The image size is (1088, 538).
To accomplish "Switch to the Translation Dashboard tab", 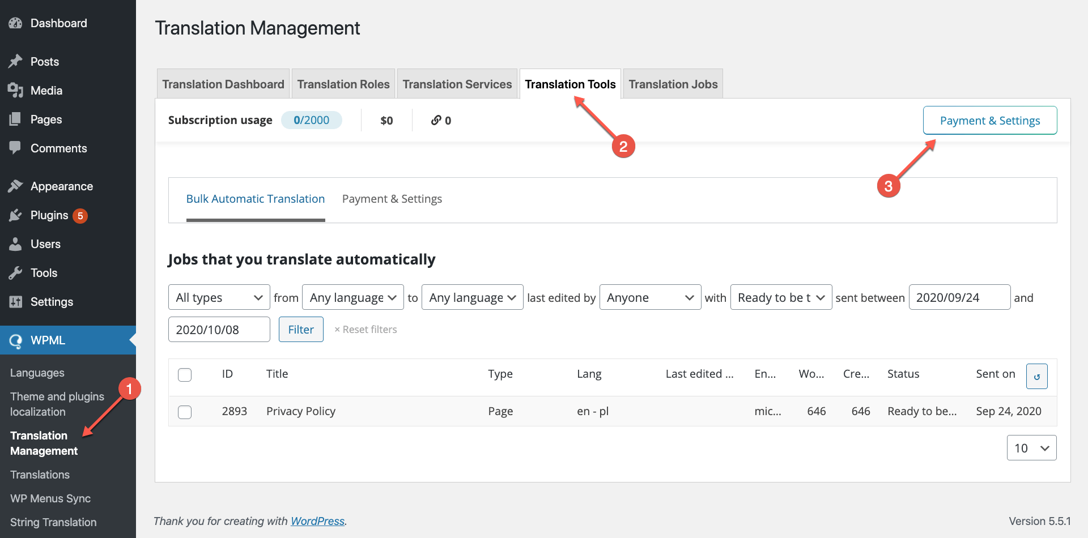I will (223, 84).
